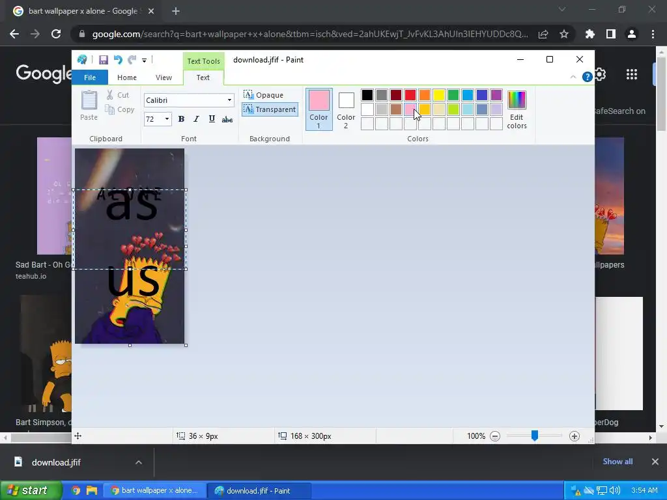Click the zoom slider handle in Paint

535,436
